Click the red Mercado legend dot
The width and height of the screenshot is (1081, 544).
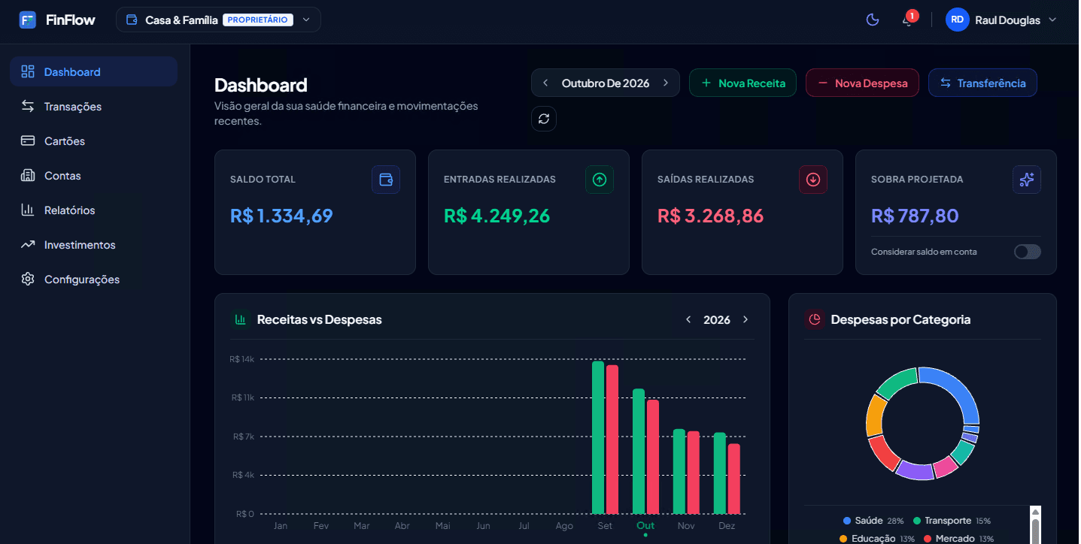pyautogui.click(x=927, y=539)
